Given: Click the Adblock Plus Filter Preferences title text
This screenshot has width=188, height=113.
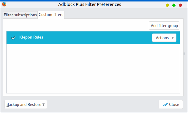Looking at the screenshot, I should pos(90,4).
